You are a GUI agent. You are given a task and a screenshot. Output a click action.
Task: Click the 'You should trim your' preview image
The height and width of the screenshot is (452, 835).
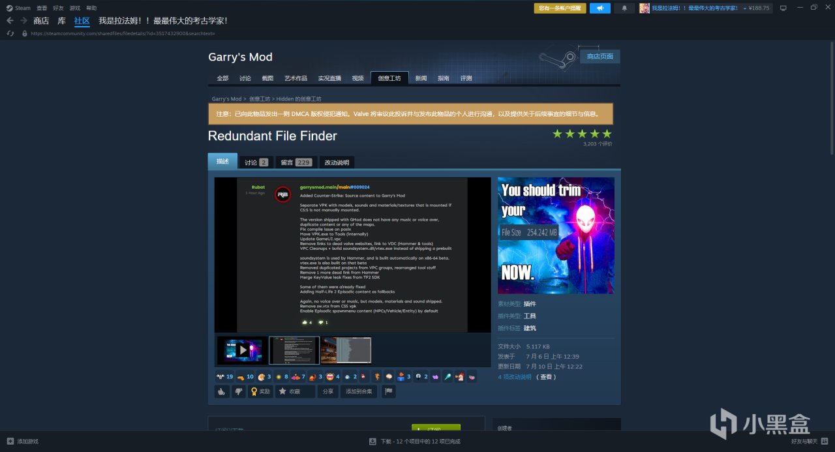click(x=556, y=235)
